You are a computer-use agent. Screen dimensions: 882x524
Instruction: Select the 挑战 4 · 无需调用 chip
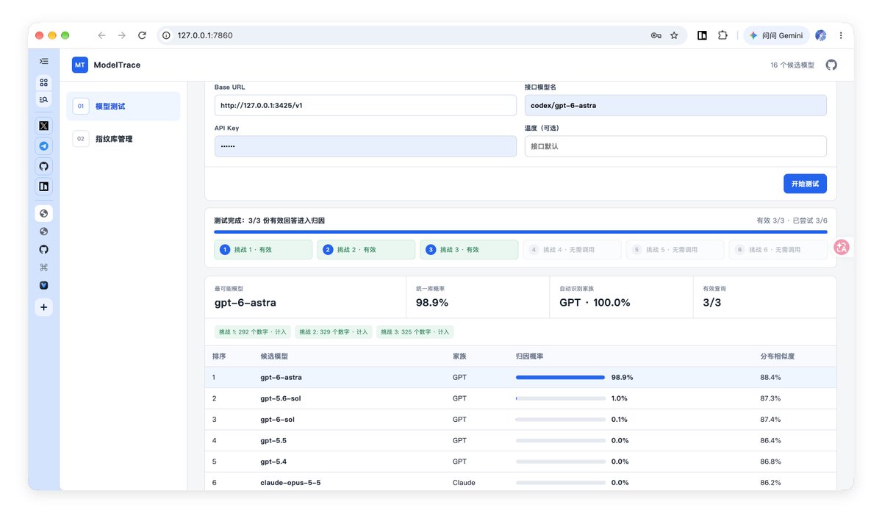click(572, 250)
